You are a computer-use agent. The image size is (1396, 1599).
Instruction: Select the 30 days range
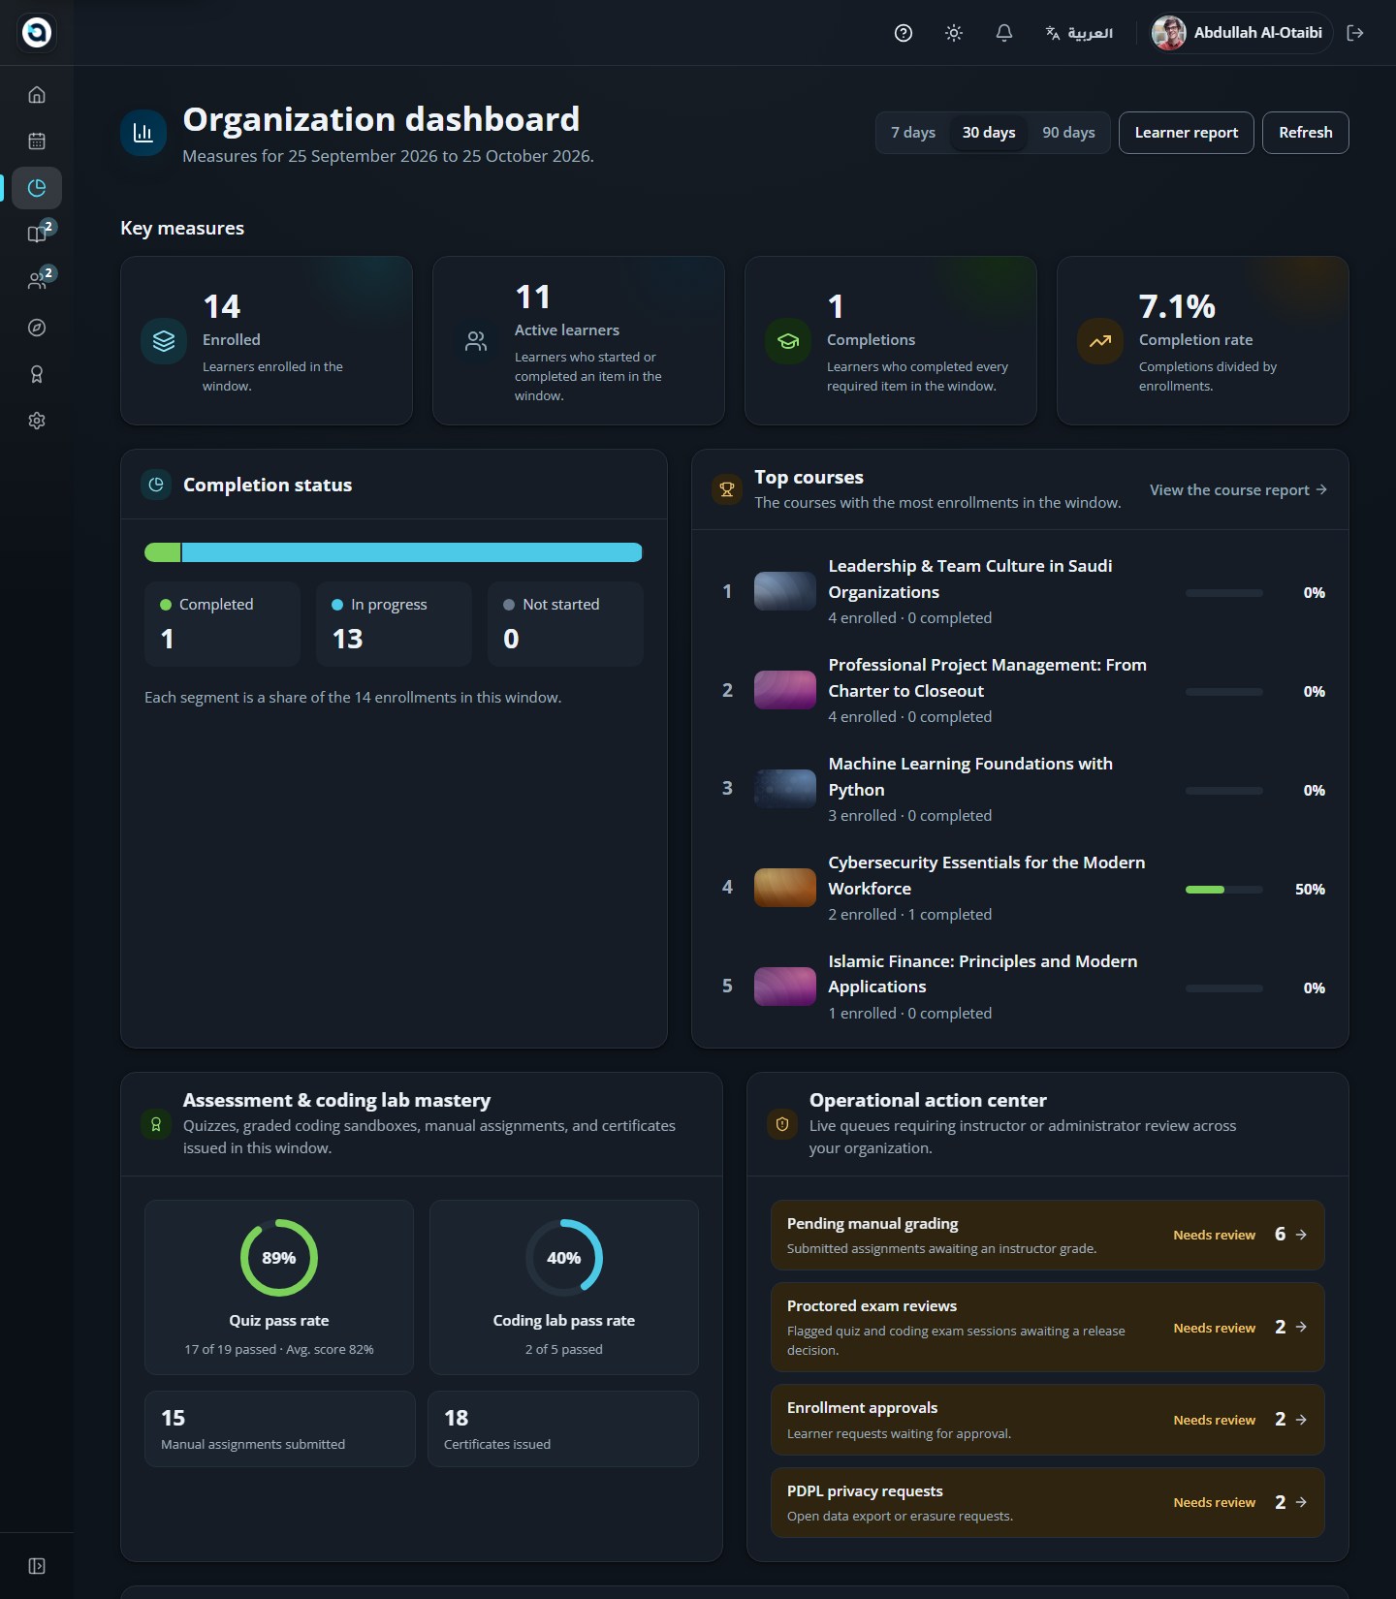(989, 133)
